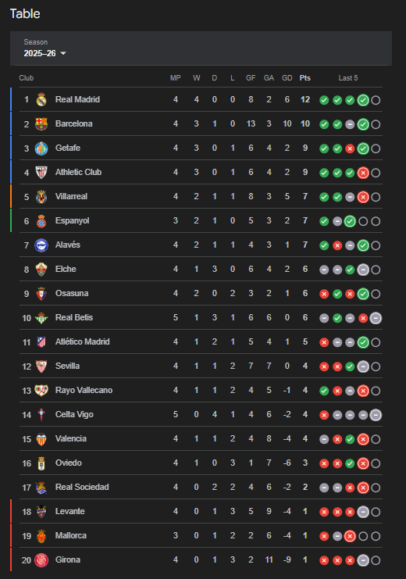Image resolution: width=406 pixels, height=579 pixels.
Task: Open the Rayo Vallecano team link
Action: click(x=84, y=391)
